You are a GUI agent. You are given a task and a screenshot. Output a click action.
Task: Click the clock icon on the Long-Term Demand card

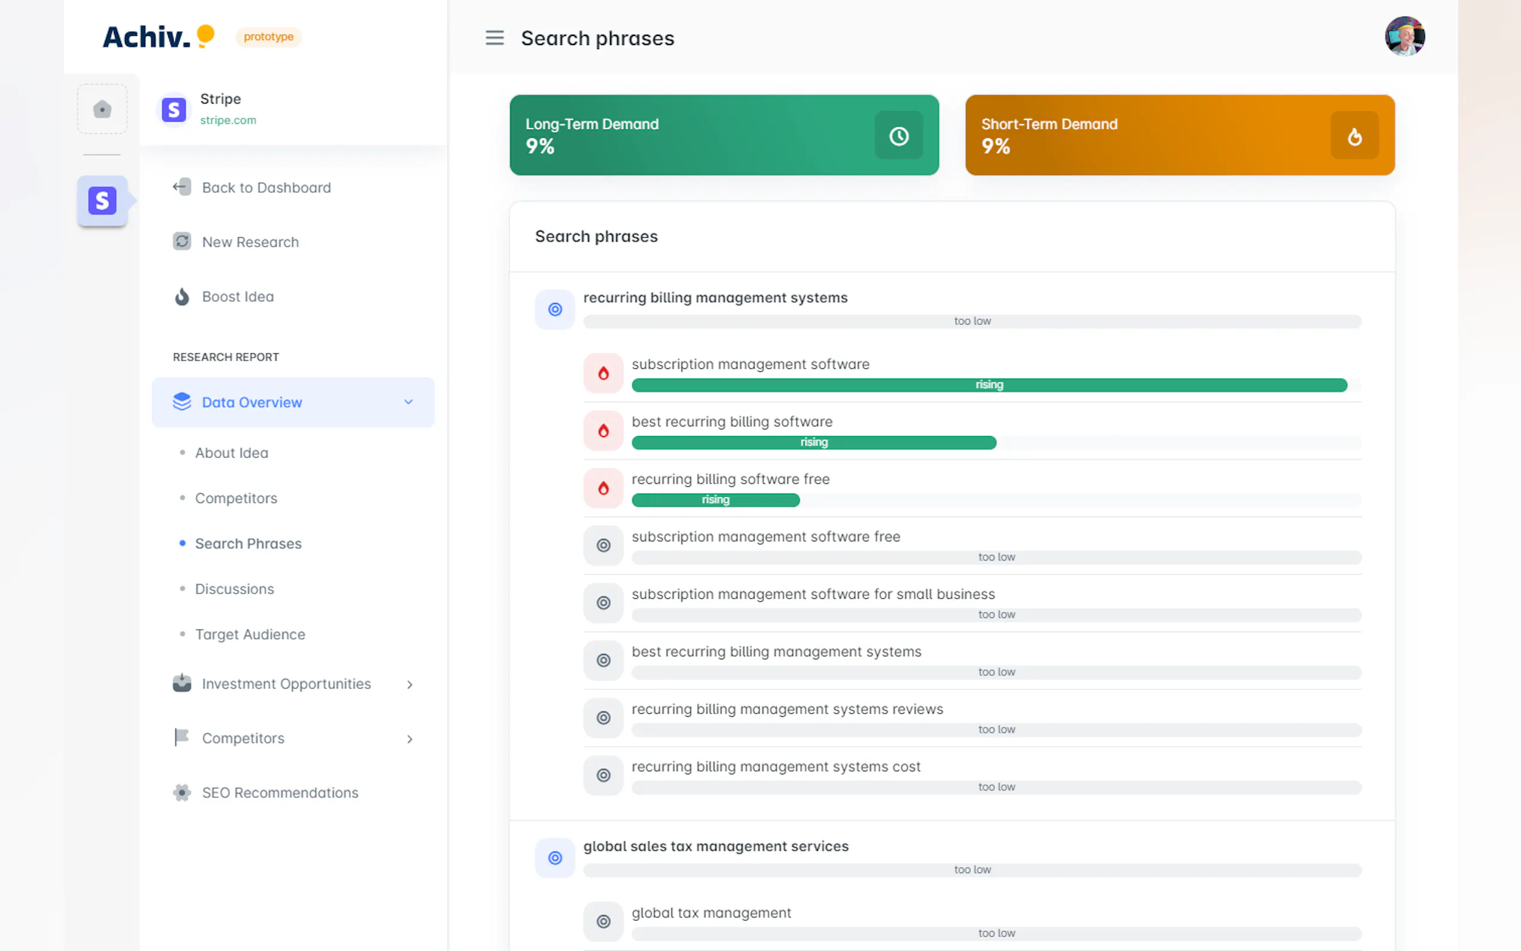pos(898,135)
